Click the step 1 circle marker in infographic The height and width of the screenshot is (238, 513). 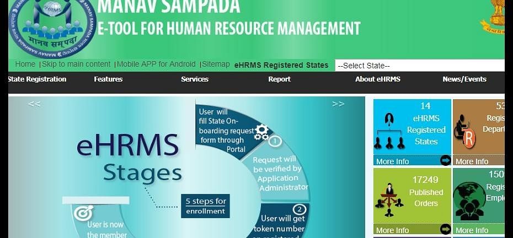point(275,141)
